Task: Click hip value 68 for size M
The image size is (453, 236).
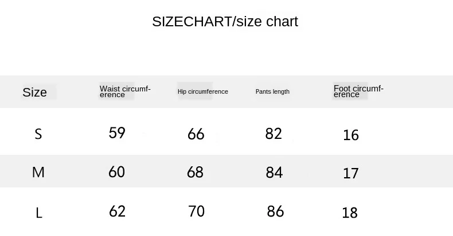Action: 196,173
